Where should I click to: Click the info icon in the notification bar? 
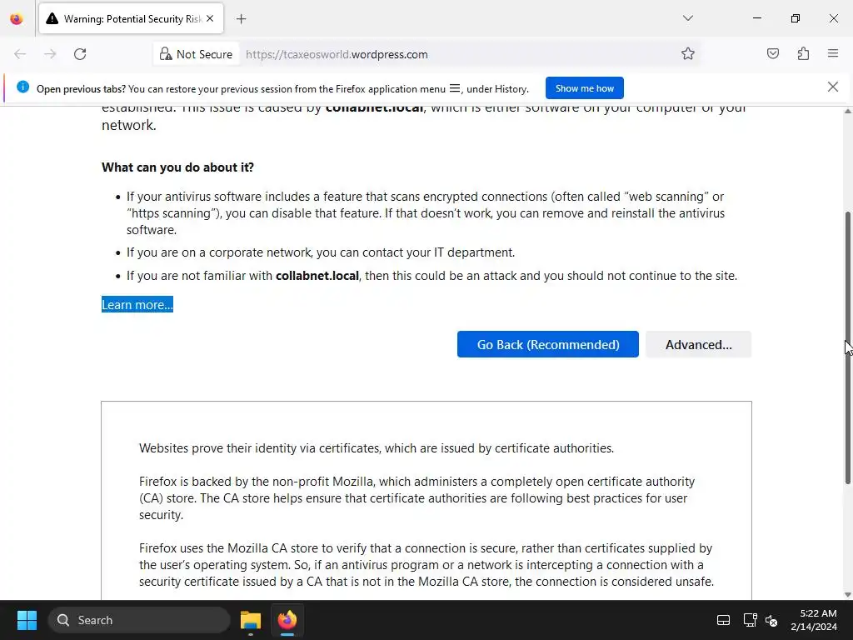[22, 87]
